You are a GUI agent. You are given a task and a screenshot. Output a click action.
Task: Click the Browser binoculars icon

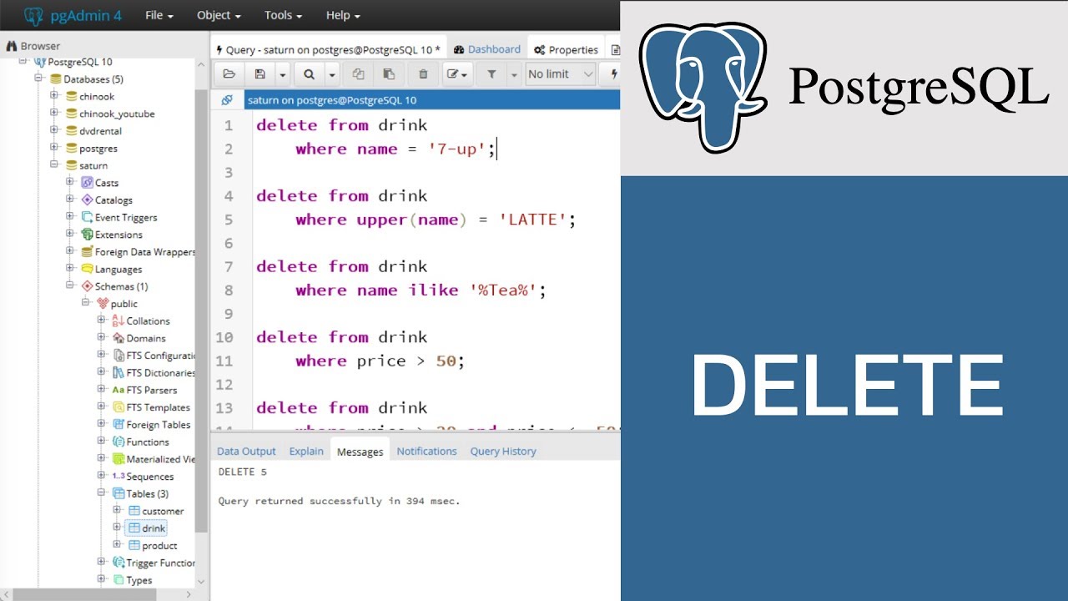pos(12,46)
